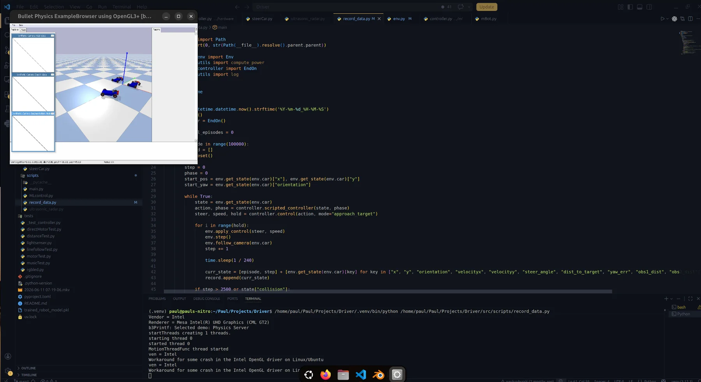Open terminal panel ellipsis actions
The height and width of the screenshot is (382, 701).
679,299
